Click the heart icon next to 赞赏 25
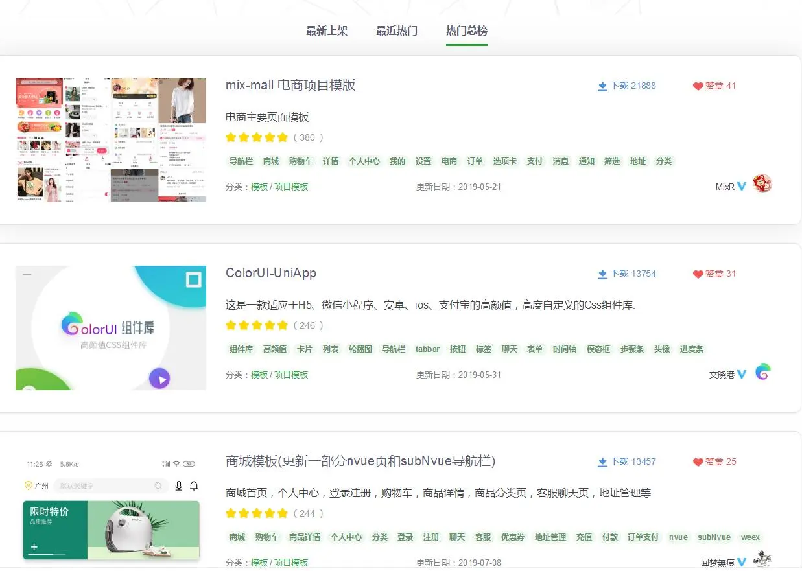 coord(698,462)
